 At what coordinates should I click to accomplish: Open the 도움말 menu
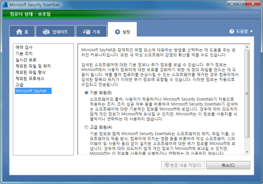point(241,31)
